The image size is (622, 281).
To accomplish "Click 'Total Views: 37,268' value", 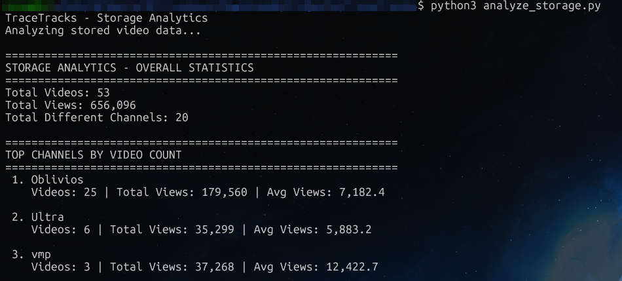I will click(172, 267).
